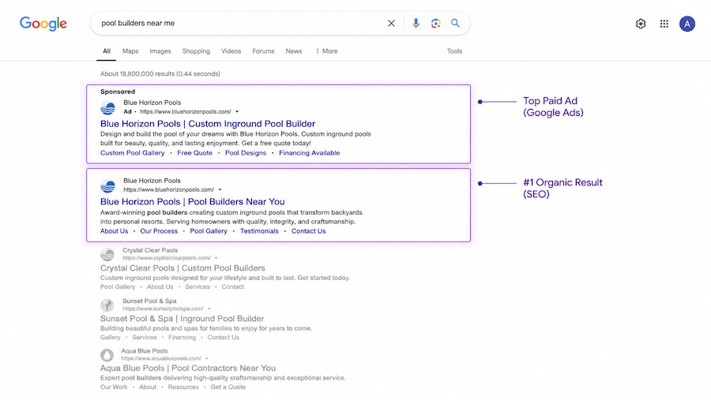The height and width of the screenshot is (400, 711).
Task: Start voice search with microphone icon
Action: coord(416,23)
